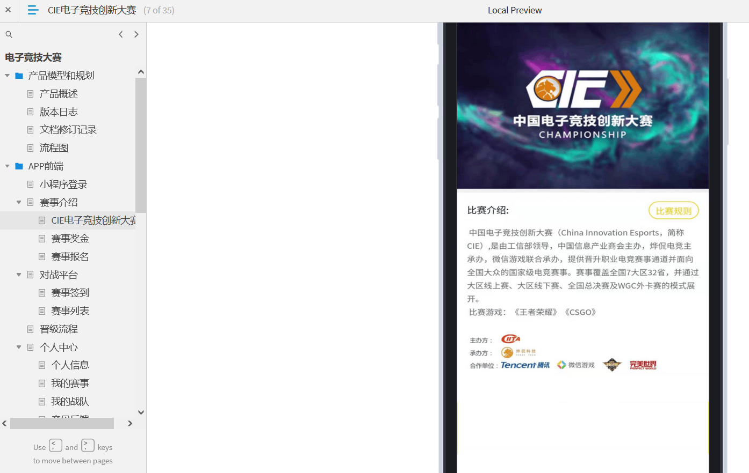Open the 赛事列表 page
This screenshot has height=473, width=749.
tap(70, 311)
